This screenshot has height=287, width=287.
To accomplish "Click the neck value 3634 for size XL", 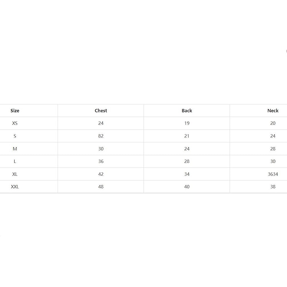I will [273, 174].
